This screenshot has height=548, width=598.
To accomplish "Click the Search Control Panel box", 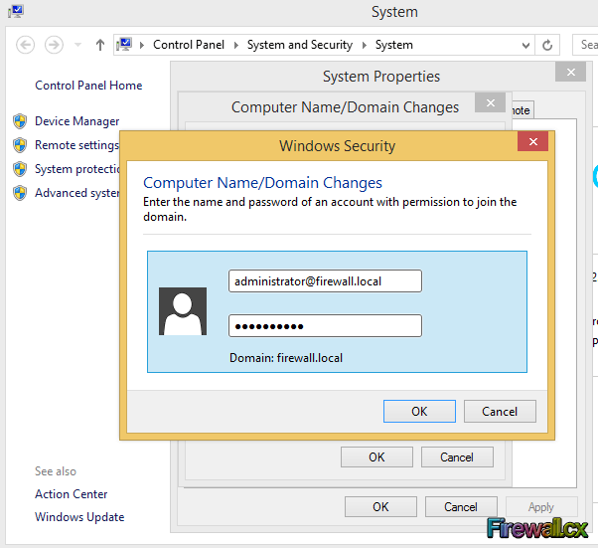I will click(x=585, y=45).
